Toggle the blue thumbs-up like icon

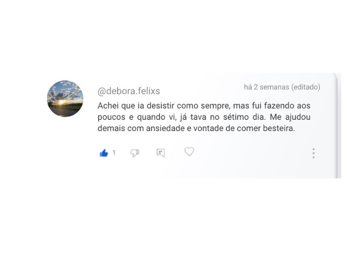(x=104, y=153)
